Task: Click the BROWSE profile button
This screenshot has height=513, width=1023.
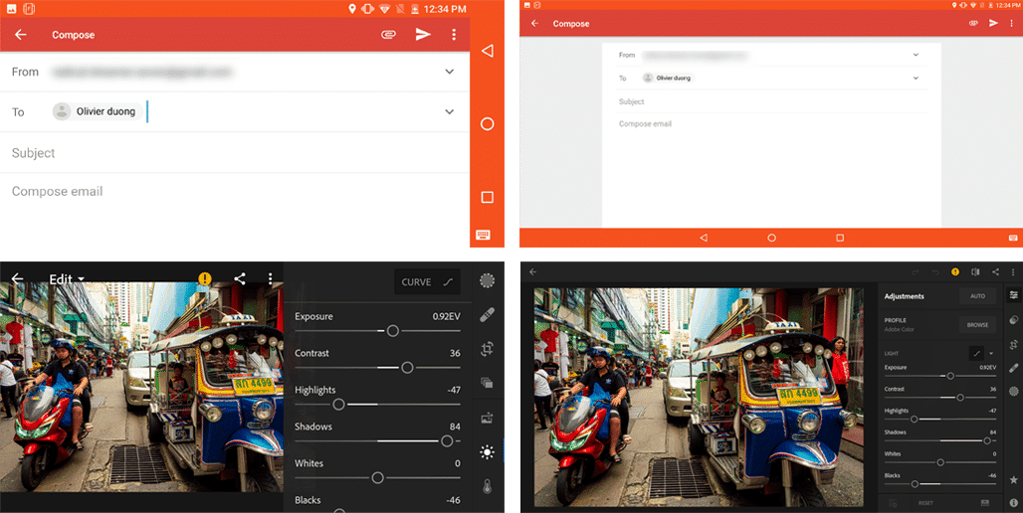Action: (977, 324)
